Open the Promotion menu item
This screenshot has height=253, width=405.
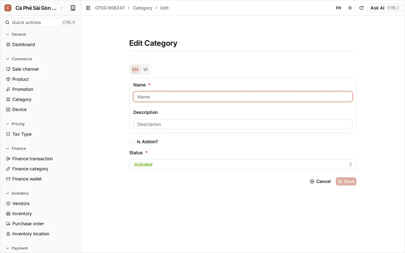click(23, 89)
